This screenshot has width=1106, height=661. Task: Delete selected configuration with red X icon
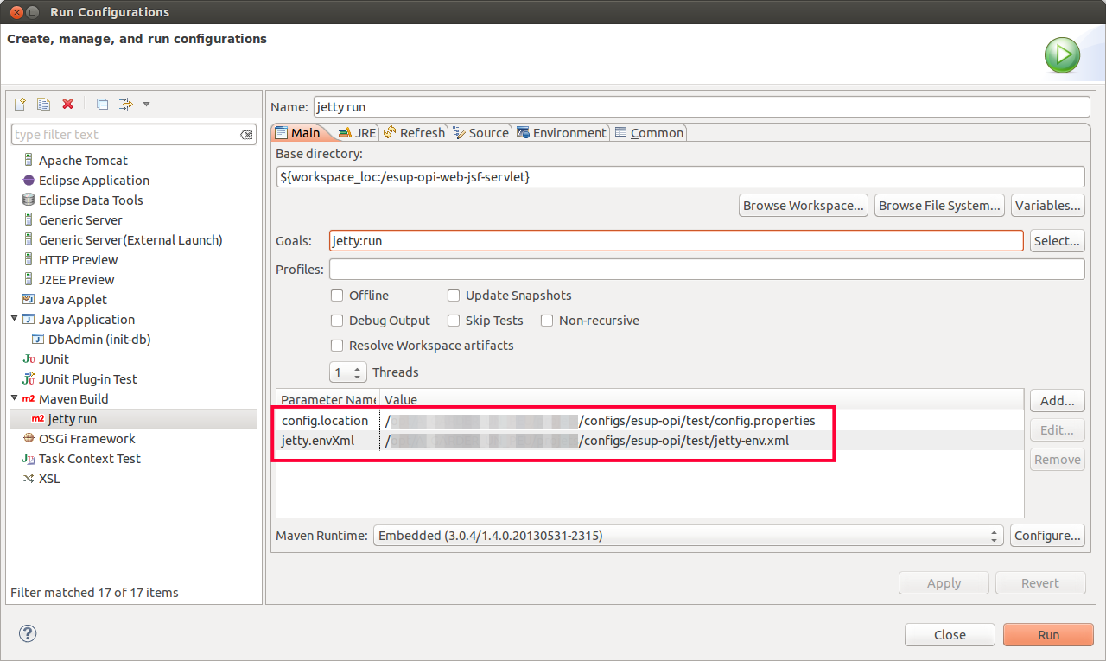pos(67,105)
